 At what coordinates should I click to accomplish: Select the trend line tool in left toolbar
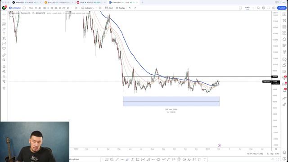tap(4, 19)
